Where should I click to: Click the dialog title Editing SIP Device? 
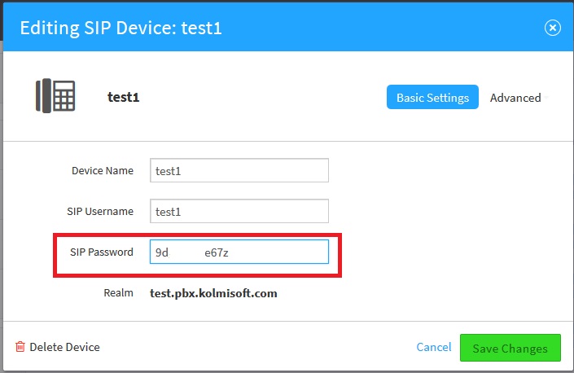(x=120, y=29)
